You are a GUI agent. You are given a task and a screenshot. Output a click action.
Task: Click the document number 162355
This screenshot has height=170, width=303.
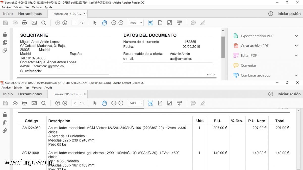point(190,42)
